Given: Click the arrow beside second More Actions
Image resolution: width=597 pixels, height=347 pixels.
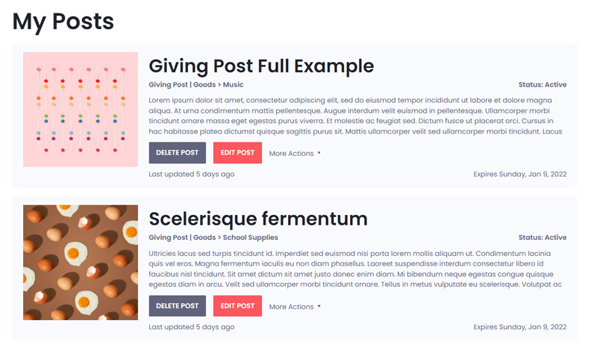Looking at the screenshot, I should pyautogui.click(x=319, y=306).
